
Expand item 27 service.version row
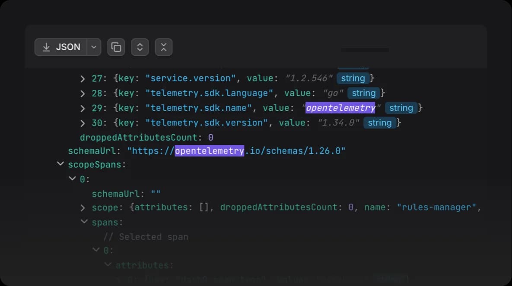point(83,79)
